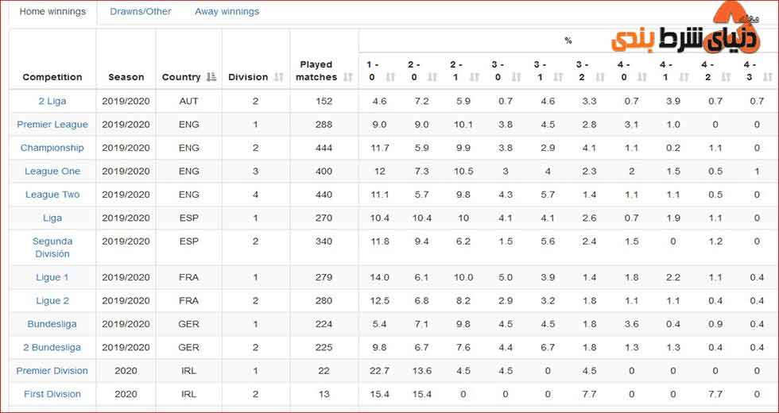
Task: Click the orange betting site logo
Action: point(685,30)
